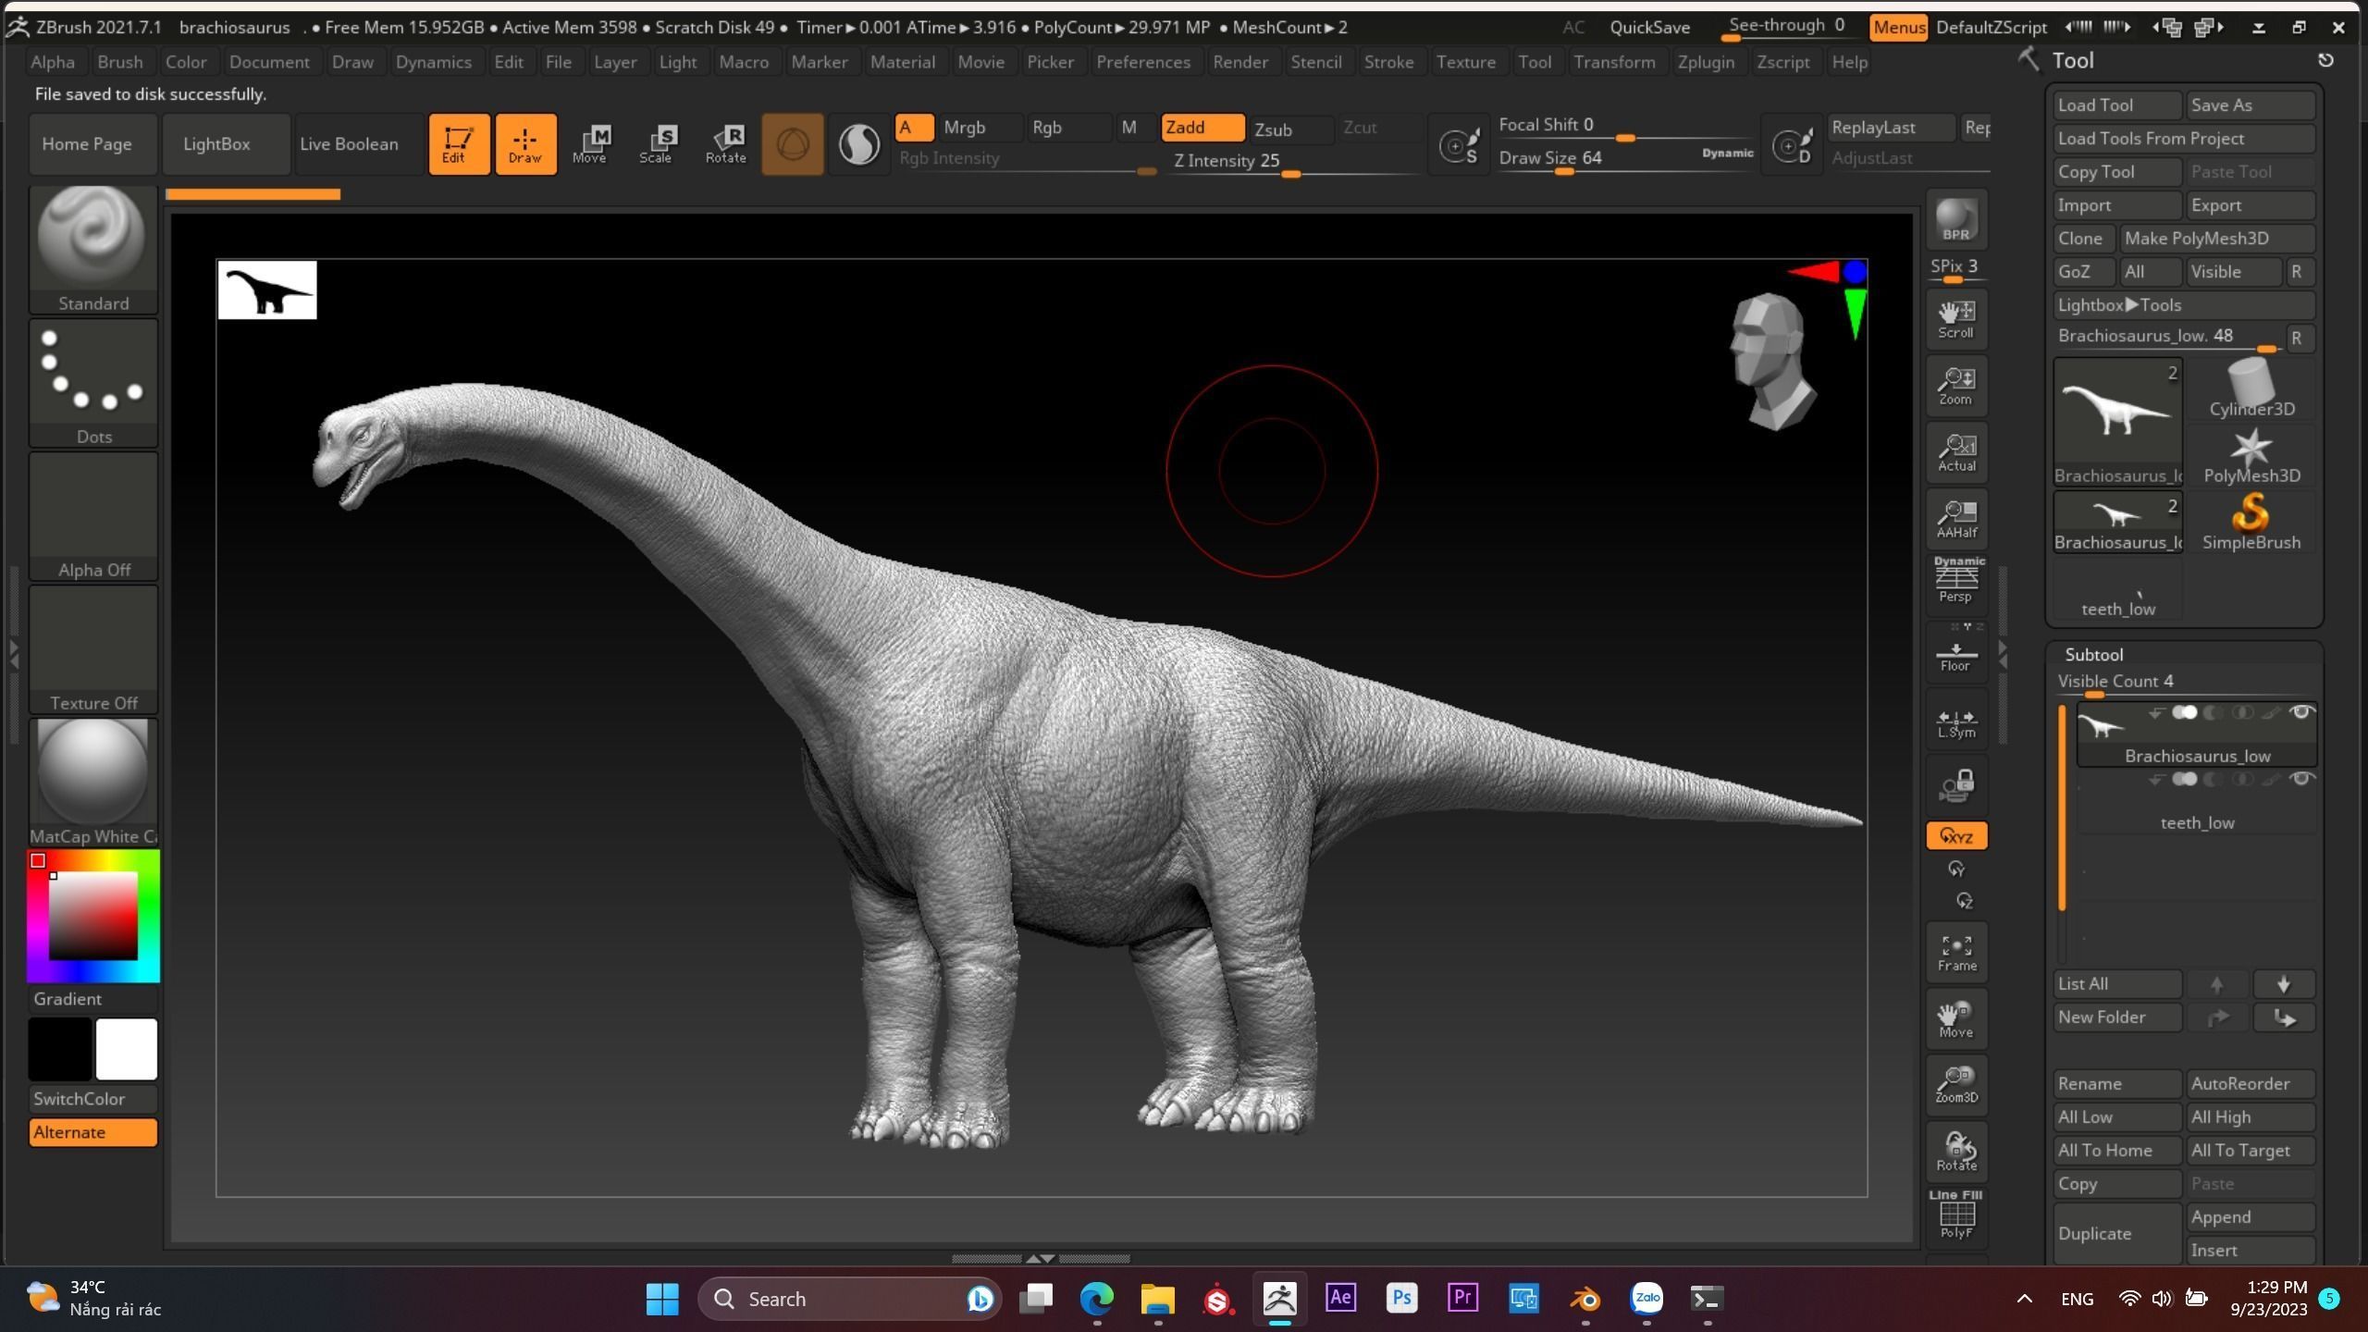Click the canvas Zoom icon
This screenshot has height=1332, width=2368.
coord(1956,386)
